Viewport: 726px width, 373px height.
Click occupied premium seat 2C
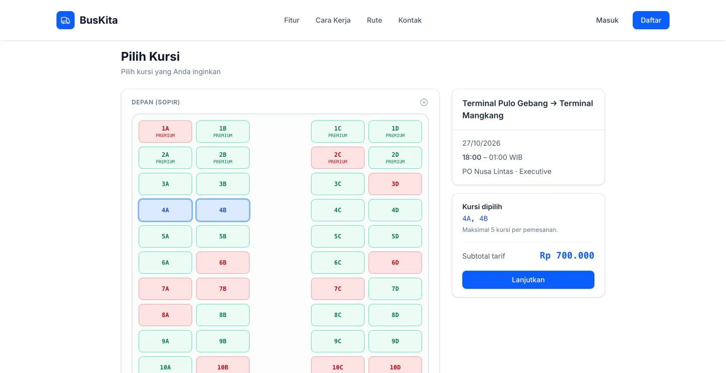(x=338, y=158)
